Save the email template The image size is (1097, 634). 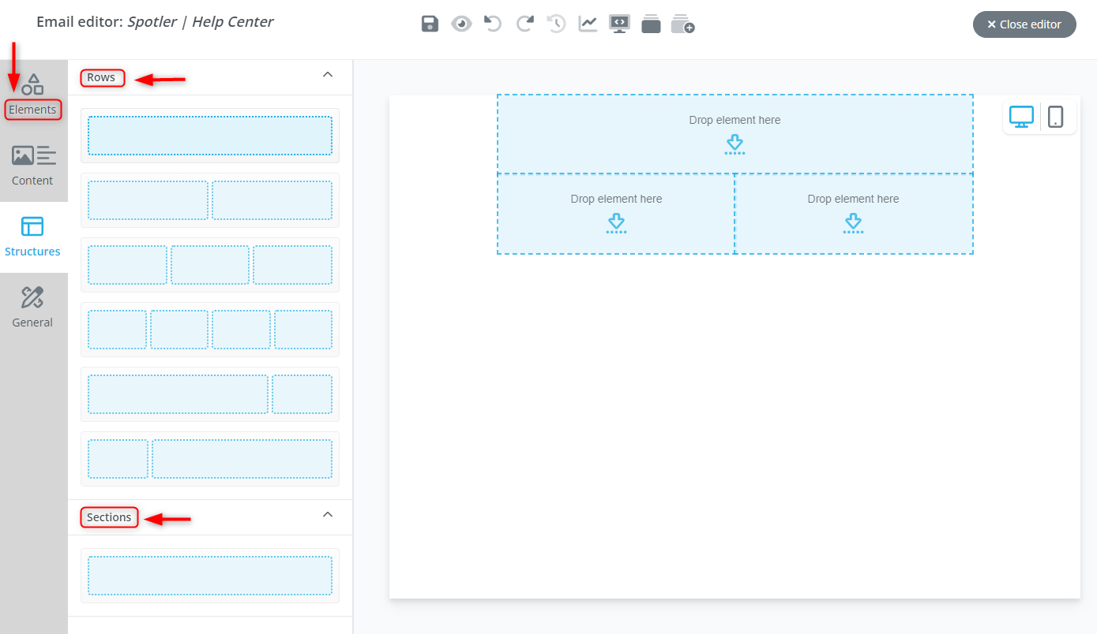(429, 24)
